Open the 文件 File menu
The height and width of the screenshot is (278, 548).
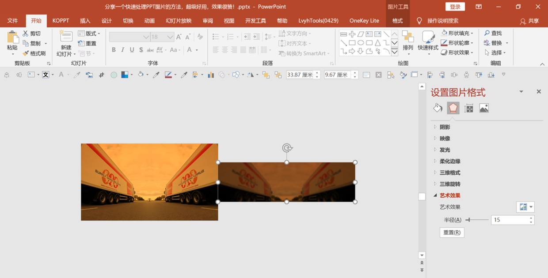point(12,21)
